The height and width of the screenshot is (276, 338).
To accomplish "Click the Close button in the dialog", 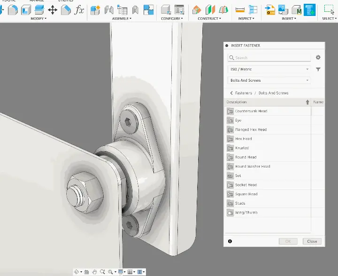I will coord(312,241).
